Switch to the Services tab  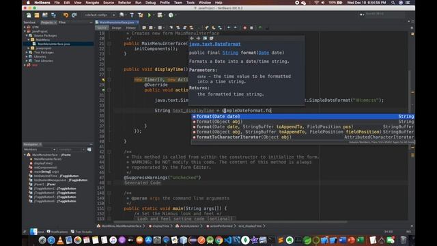pos(29,23)
